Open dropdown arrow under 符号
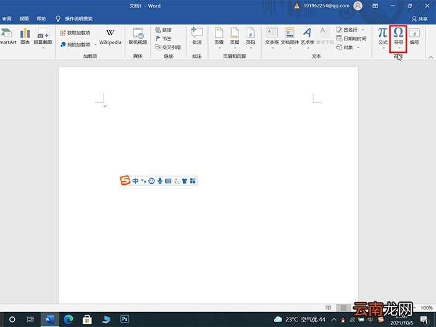 click(x=399, y=49)
